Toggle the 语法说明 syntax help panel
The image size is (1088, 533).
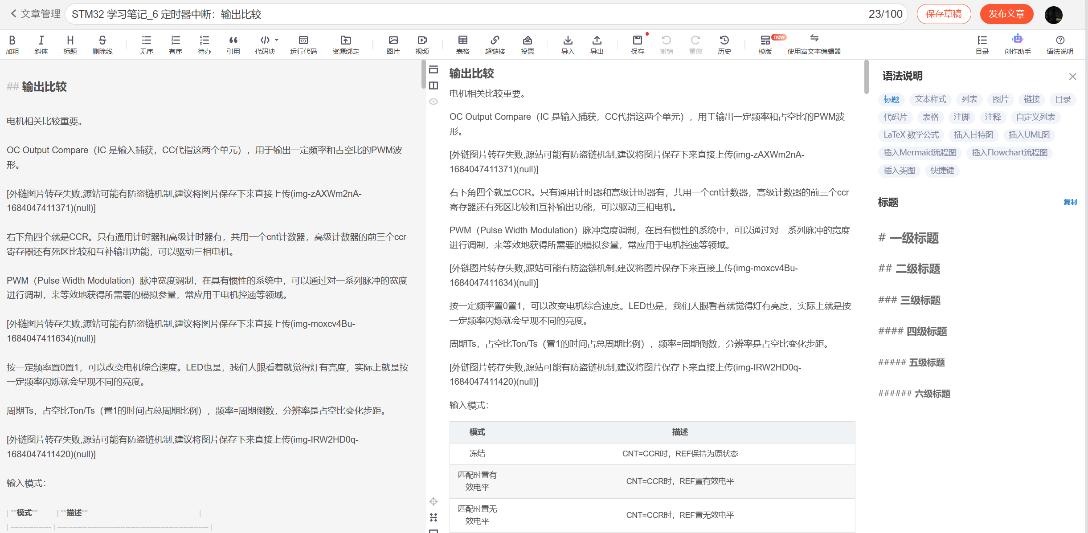(x=1060, y=45)
